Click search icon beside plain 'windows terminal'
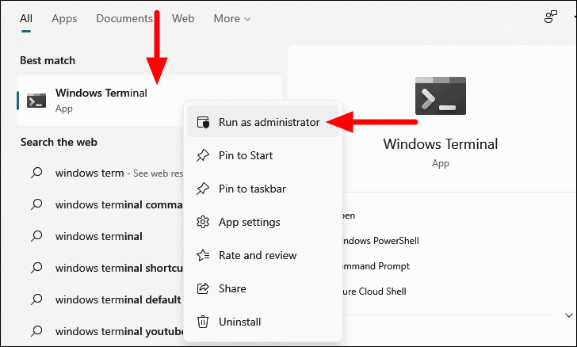The image size is (577, 347). pyautogui.click(x=36, y=236)
